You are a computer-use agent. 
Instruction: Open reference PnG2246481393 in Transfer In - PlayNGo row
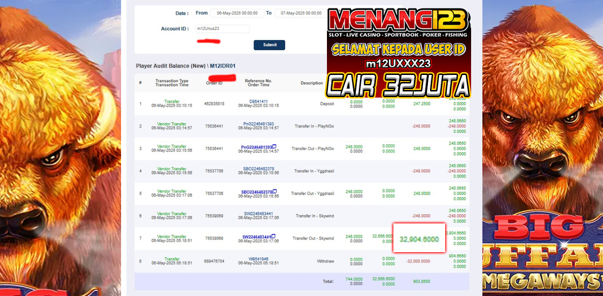click(259, 124)
